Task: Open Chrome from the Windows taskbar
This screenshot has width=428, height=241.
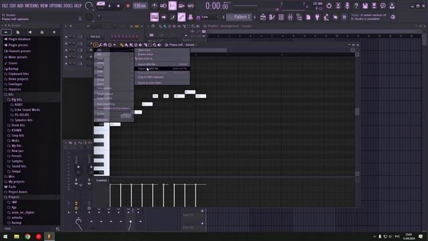Action: 27,236
